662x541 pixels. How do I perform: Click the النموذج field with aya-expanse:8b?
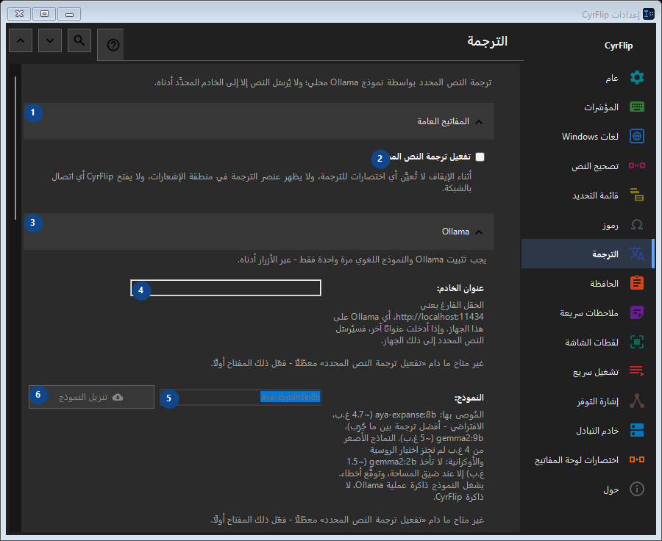coord(241,397)
